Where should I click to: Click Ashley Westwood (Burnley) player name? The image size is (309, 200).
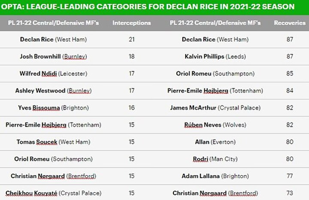(x=53, y=91)
